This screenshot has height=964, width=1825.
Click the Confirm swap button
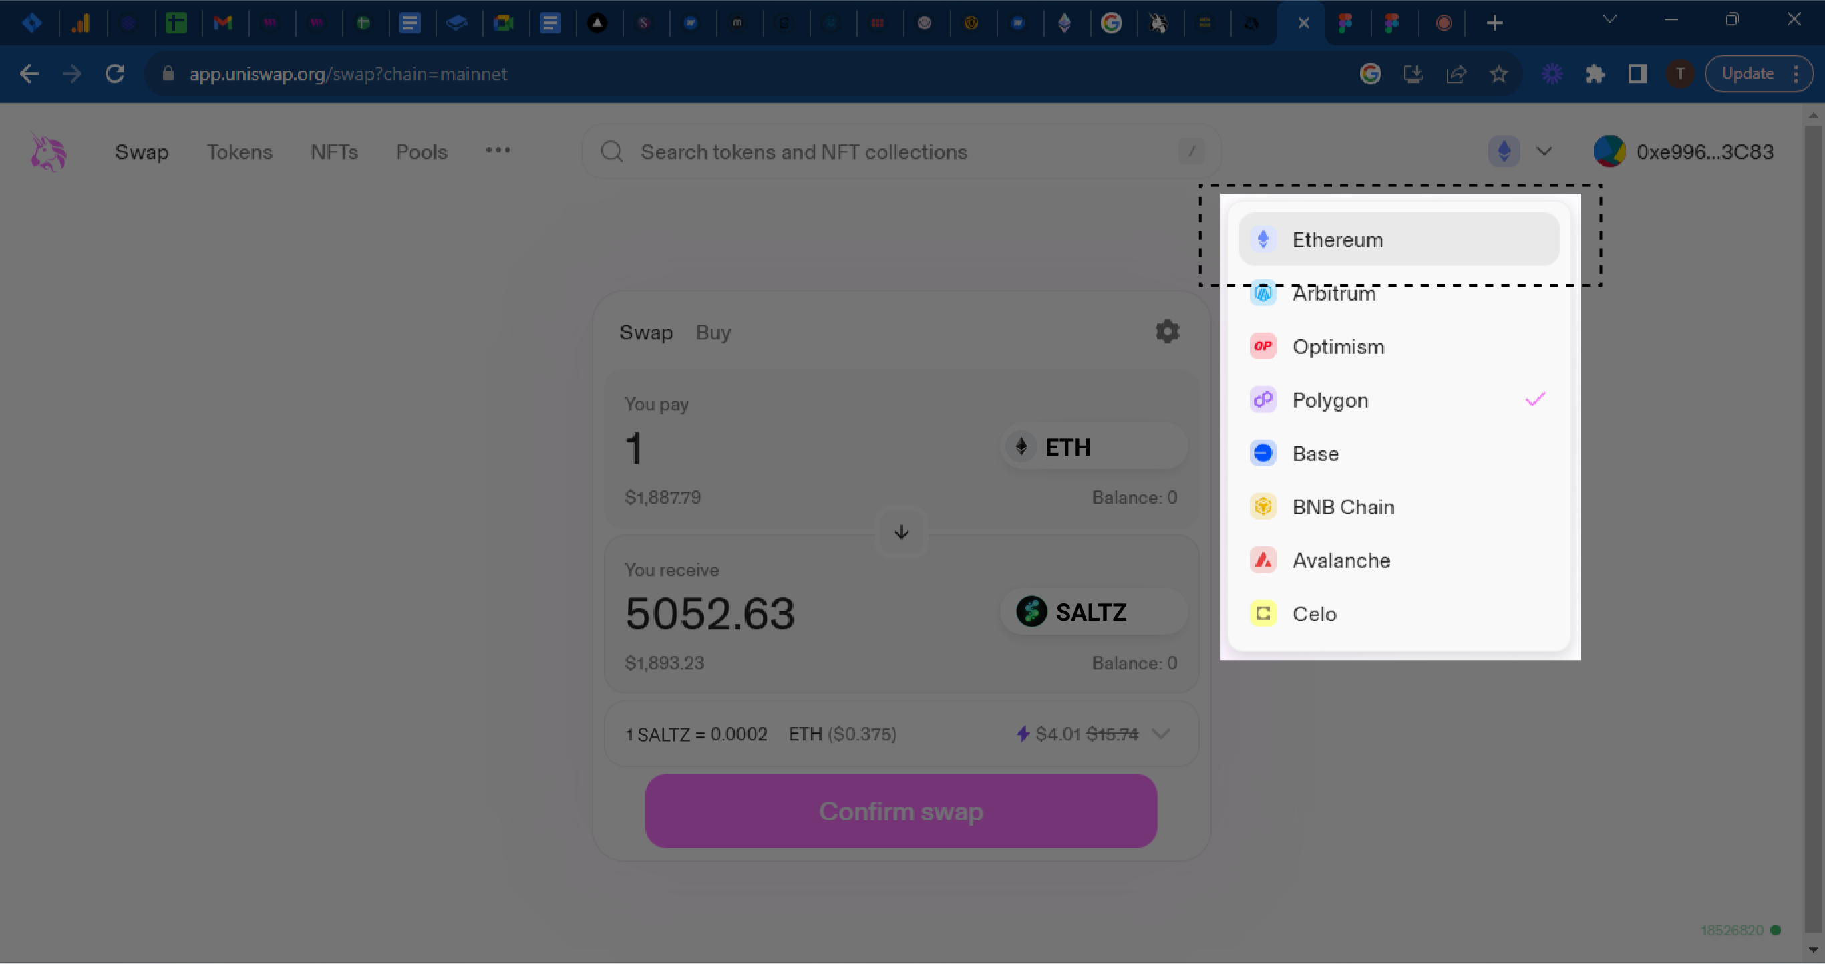[900, 811]
